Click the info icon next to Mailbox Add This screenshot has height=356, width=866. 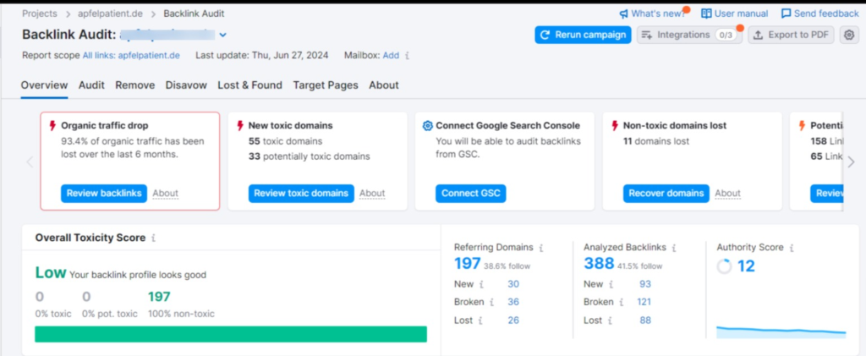tap(407, 56)
